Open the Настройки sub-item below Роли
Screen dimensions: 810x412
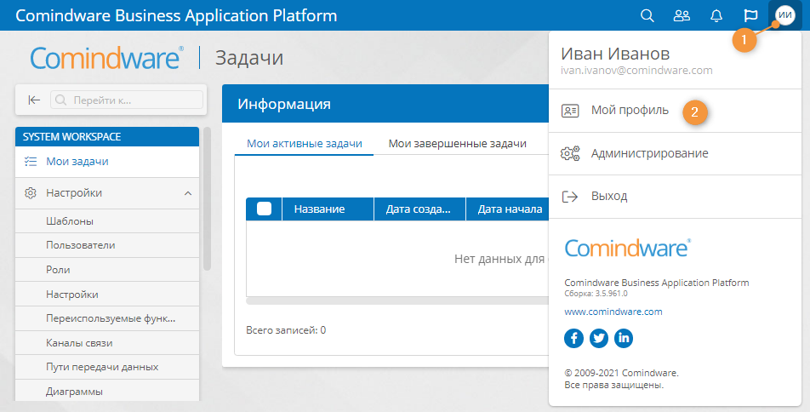point(107,295)
